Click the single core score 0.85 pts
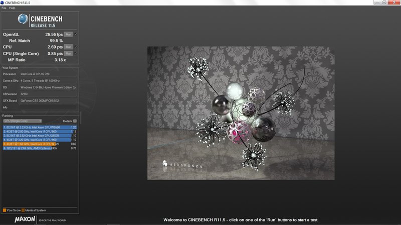This screenshot has height=225, width=401. 55,53
